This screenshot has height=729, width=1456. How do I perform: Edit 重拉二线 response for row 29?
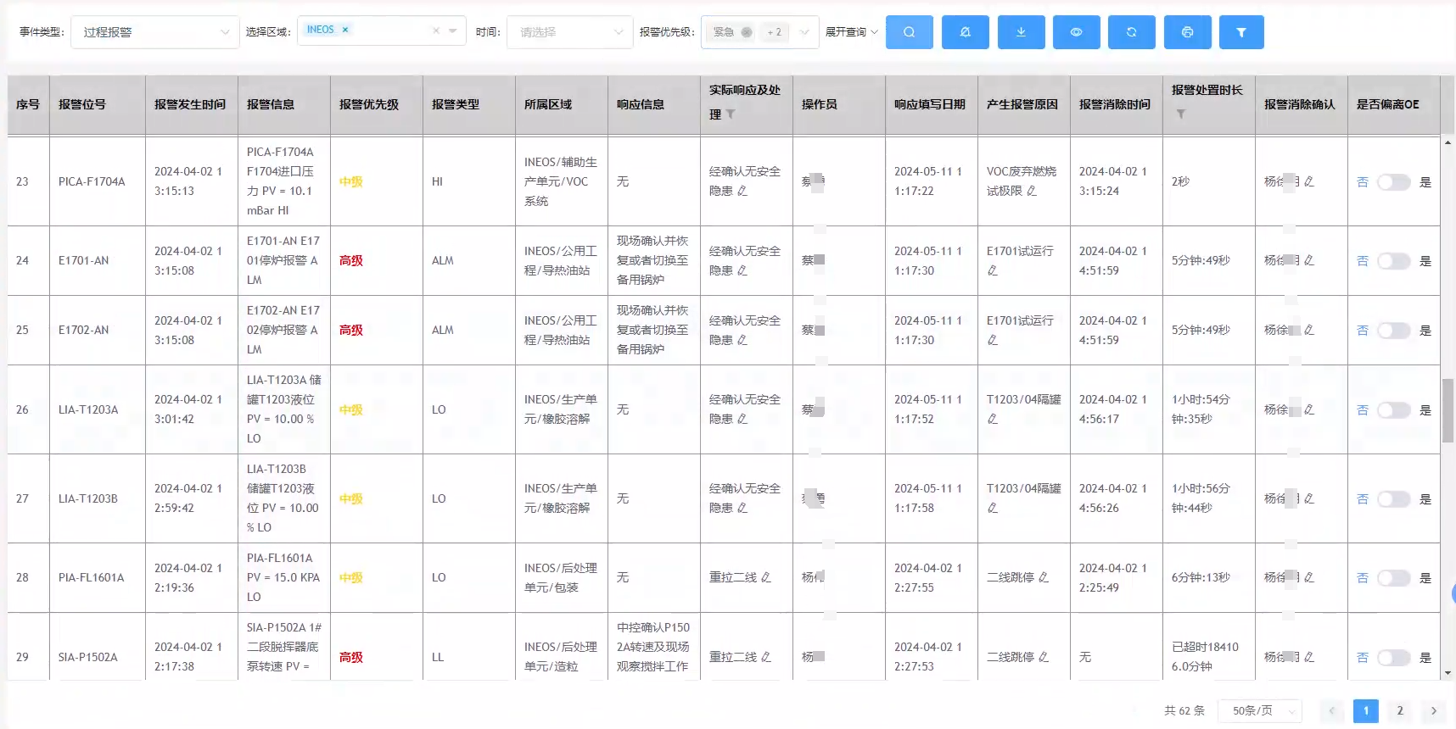click(x=766, y=657)
